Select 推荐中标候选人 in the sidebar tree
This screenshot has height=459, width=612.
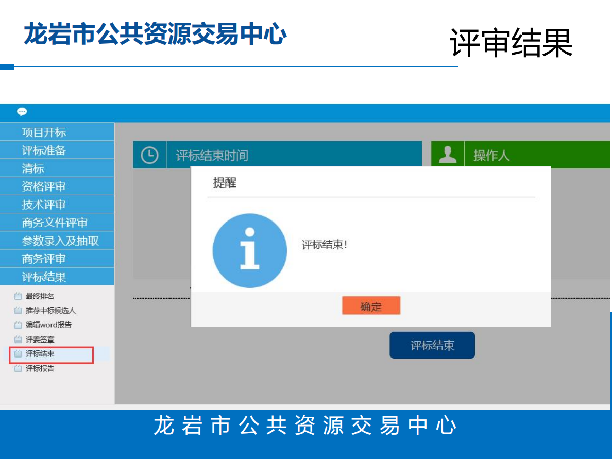[50, 310]
